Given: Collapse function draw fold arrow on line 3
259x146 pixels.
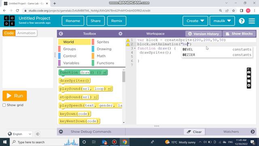Looking at the screenshot, I should [135, 48].
